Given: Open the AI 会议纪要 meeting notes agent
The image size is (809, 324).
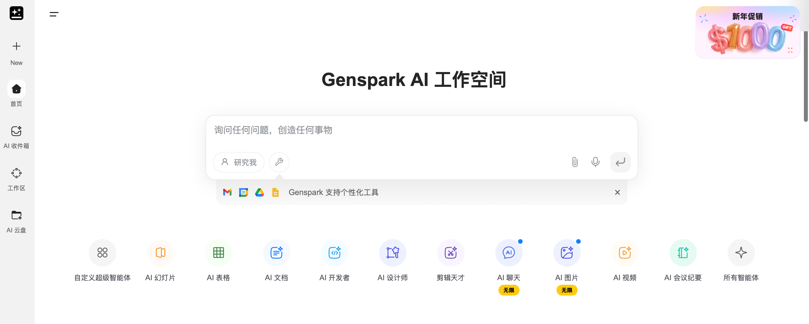Looking at the screenshot, I should pyautogui.click(x=683, y=252).
